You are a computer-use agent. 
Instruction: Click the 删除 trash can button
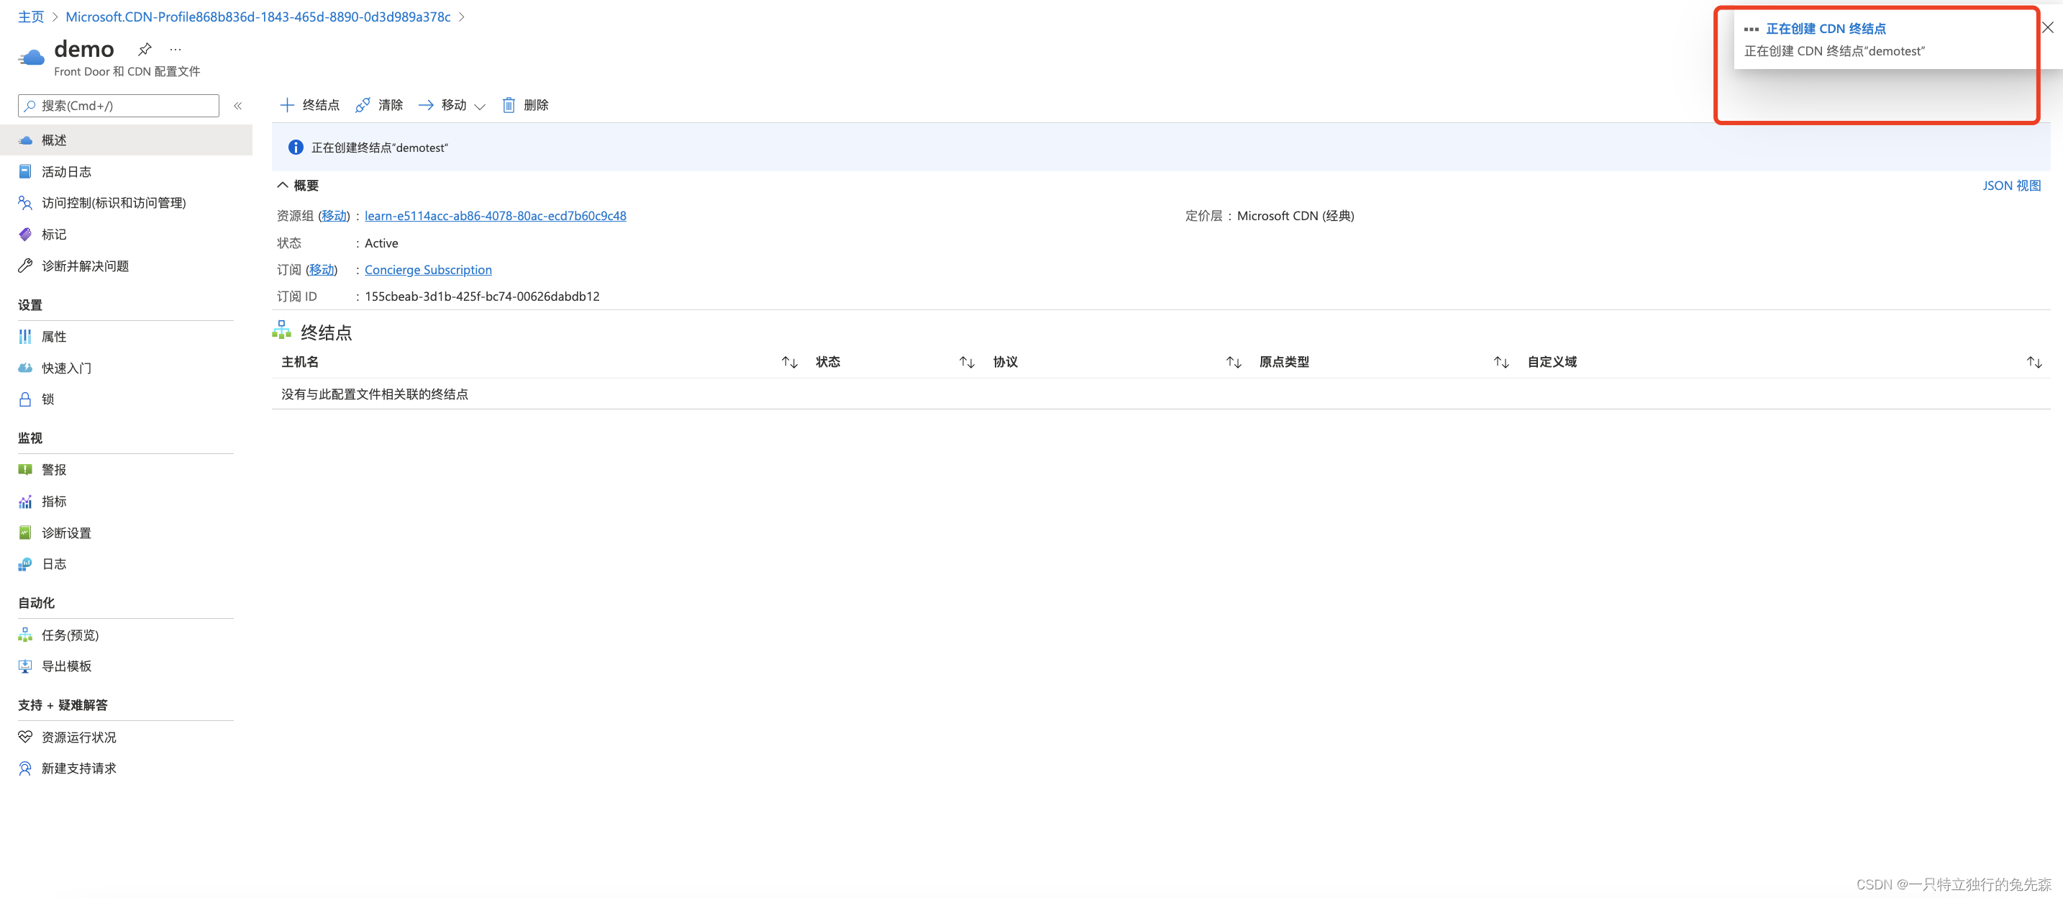(x=525, y=105)
